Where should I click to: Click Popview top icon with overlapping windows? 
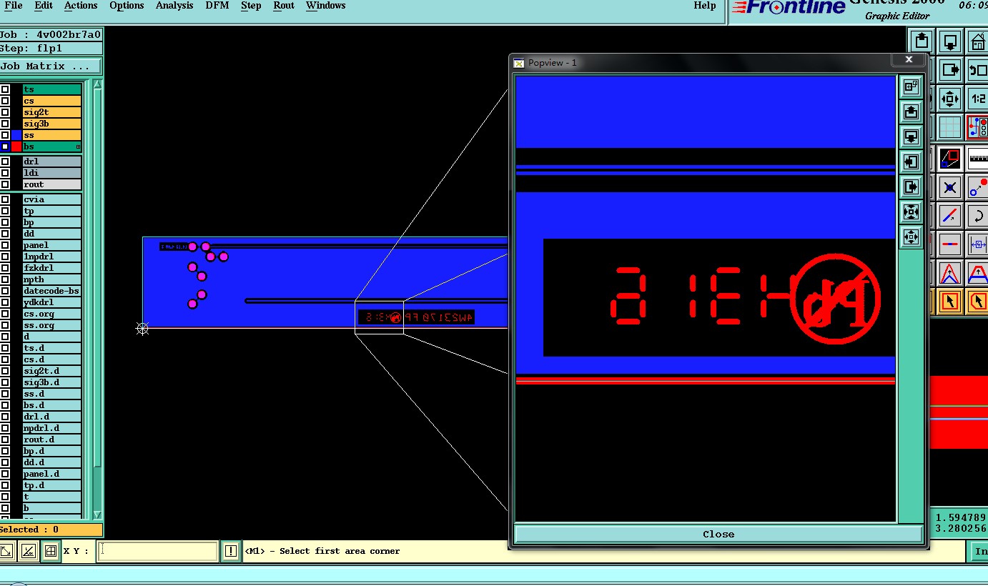click(911, 86)
